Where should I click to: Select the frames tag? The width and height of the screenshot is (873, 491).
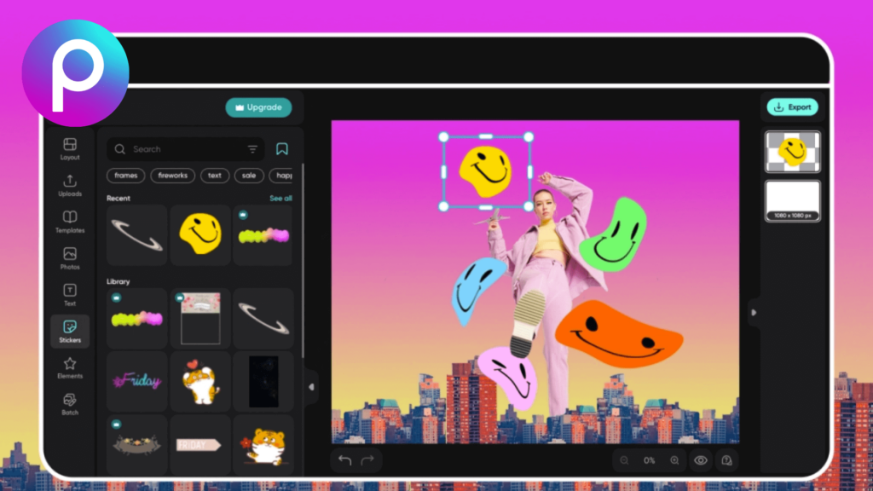pos(125,176)
